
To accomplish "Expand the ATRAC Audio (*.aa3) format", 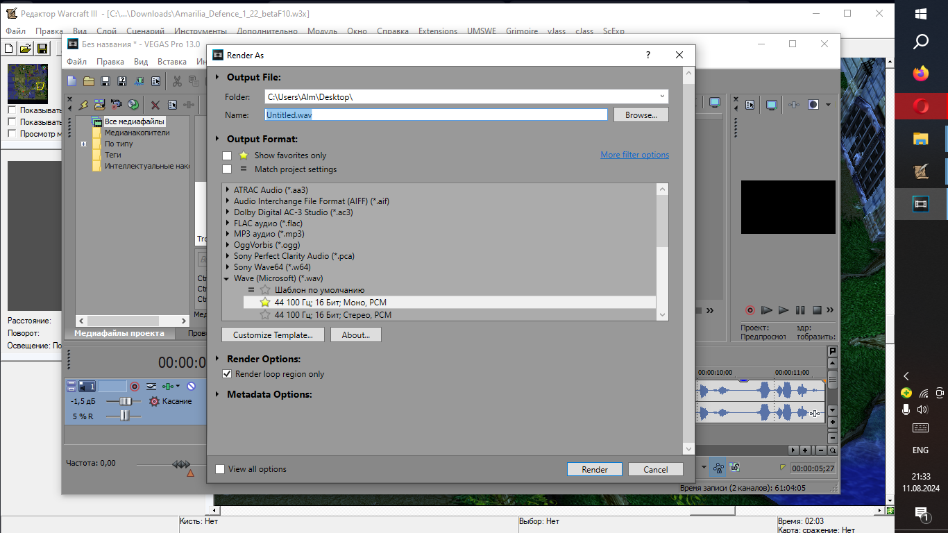I will click(x=228, y=190).
